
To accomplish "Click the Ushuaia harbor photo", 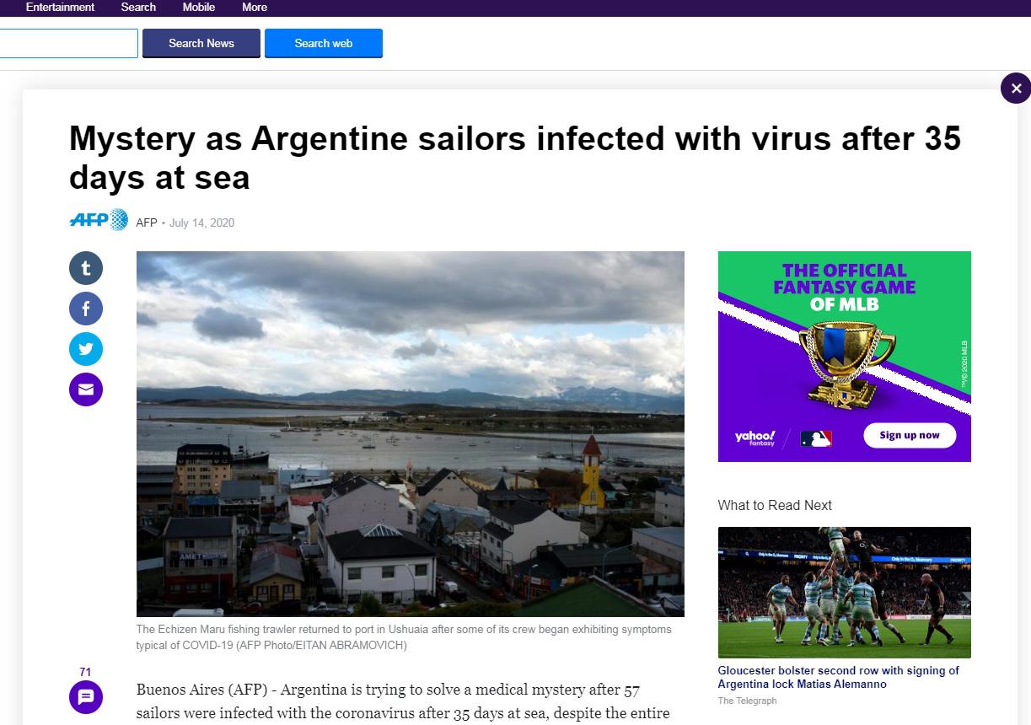I will coord(411,434).
